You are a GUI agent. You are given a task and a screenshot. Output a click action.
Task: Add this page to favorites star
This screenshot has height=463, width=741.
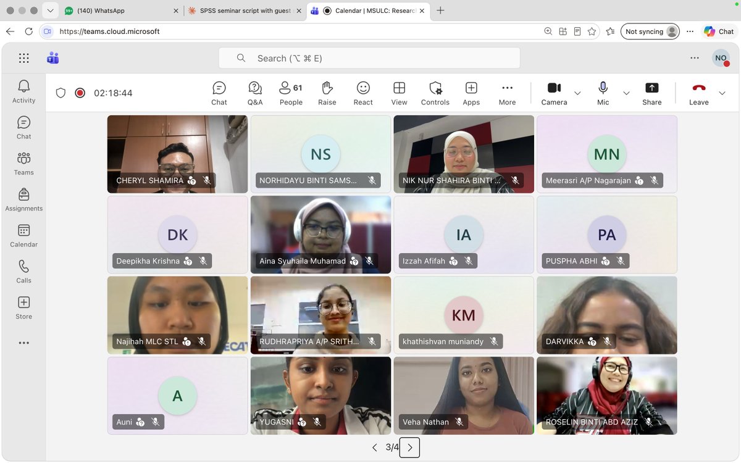click(x=592, y=31)
